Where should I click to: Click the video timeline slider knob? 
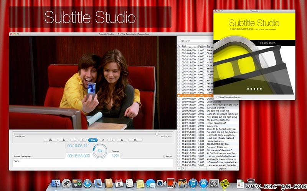click(x=157, y=134)
